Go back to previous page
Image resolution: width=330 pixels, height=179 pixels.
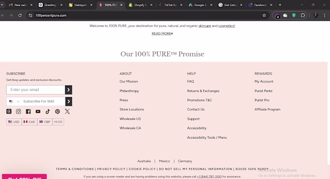(3, 16)
